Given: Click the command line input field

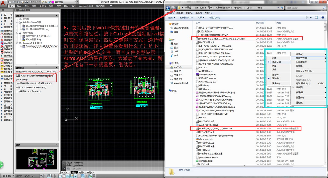Looking at the screenshot, I should (x=117, y=169).
